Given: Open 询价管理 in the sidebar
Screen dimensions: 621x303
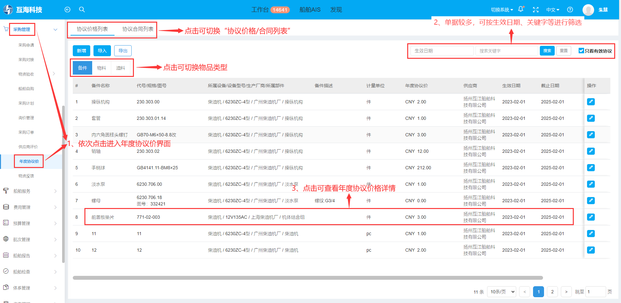Looking at the screenshot, I should click(x=26, y=118).
